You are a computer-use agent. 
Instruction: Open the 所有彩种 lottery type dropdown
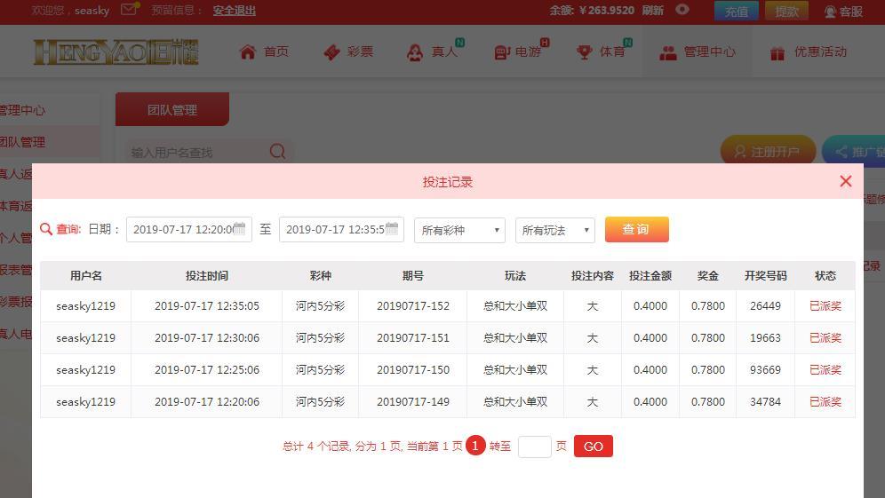click(x=459, y=230)
